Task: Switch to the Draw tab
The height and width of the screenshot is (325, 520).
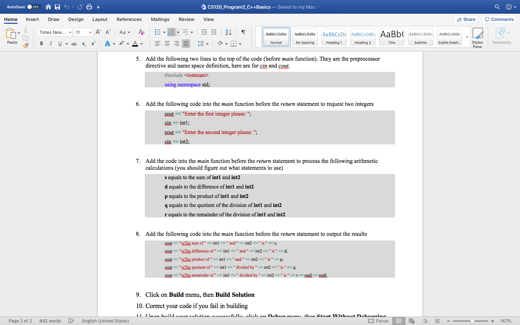Action: coord(54,19)
